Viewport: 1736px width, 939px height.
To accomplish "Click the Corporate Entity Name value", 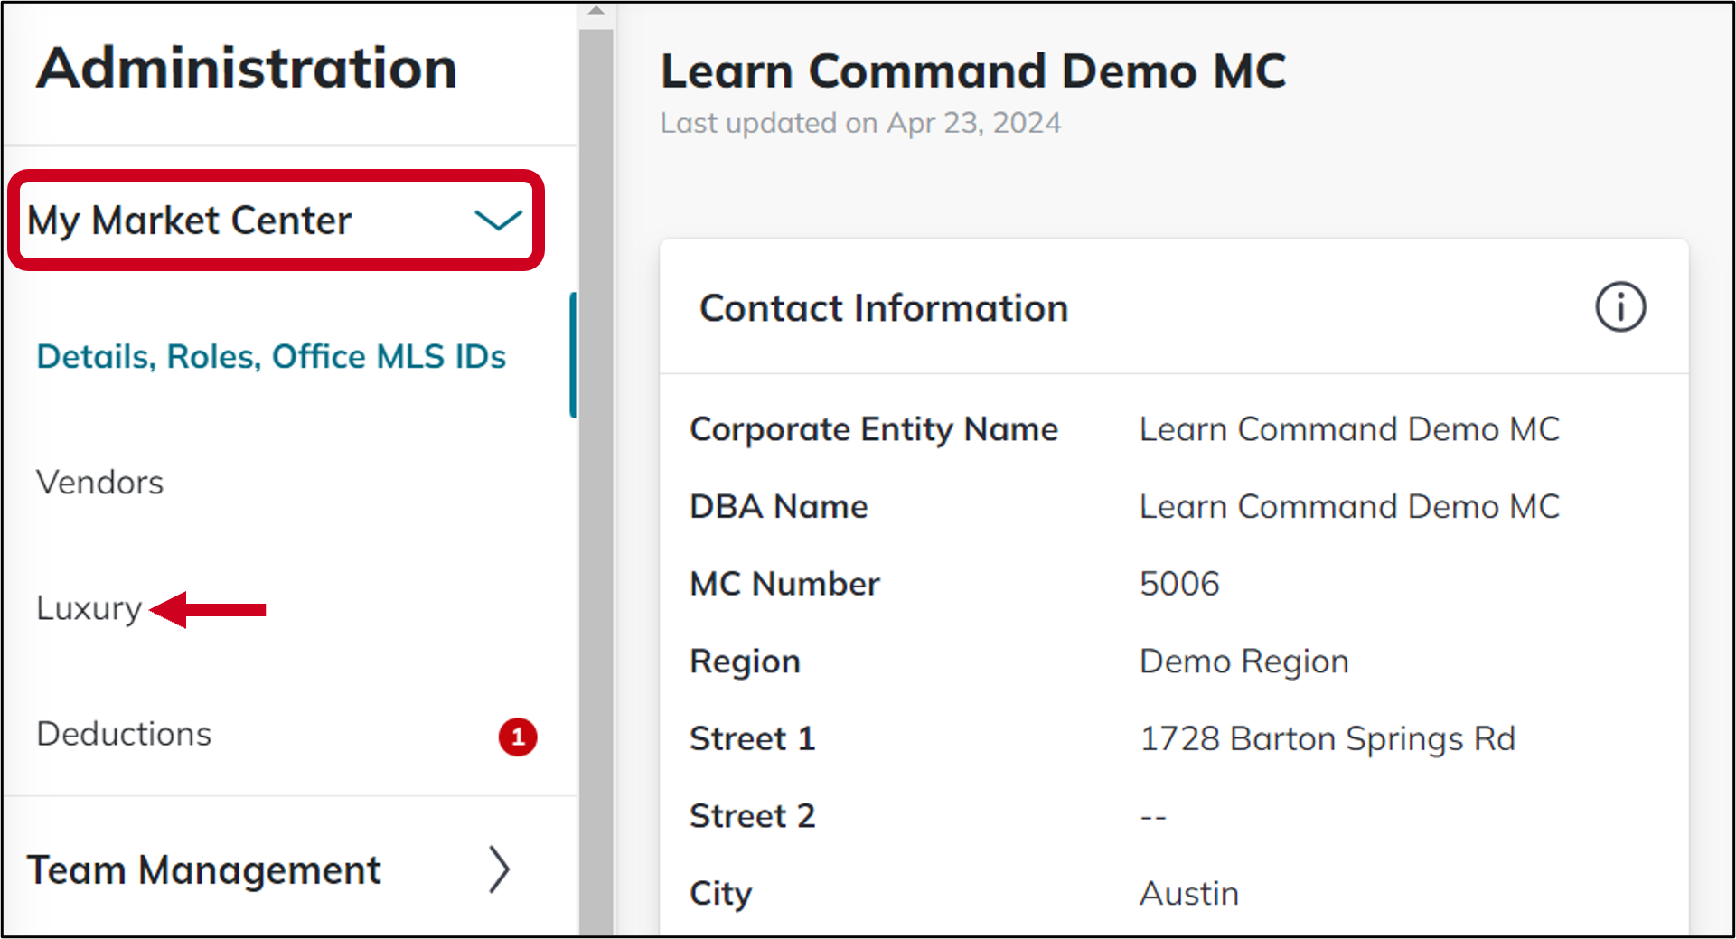I will coord(1349,429).
